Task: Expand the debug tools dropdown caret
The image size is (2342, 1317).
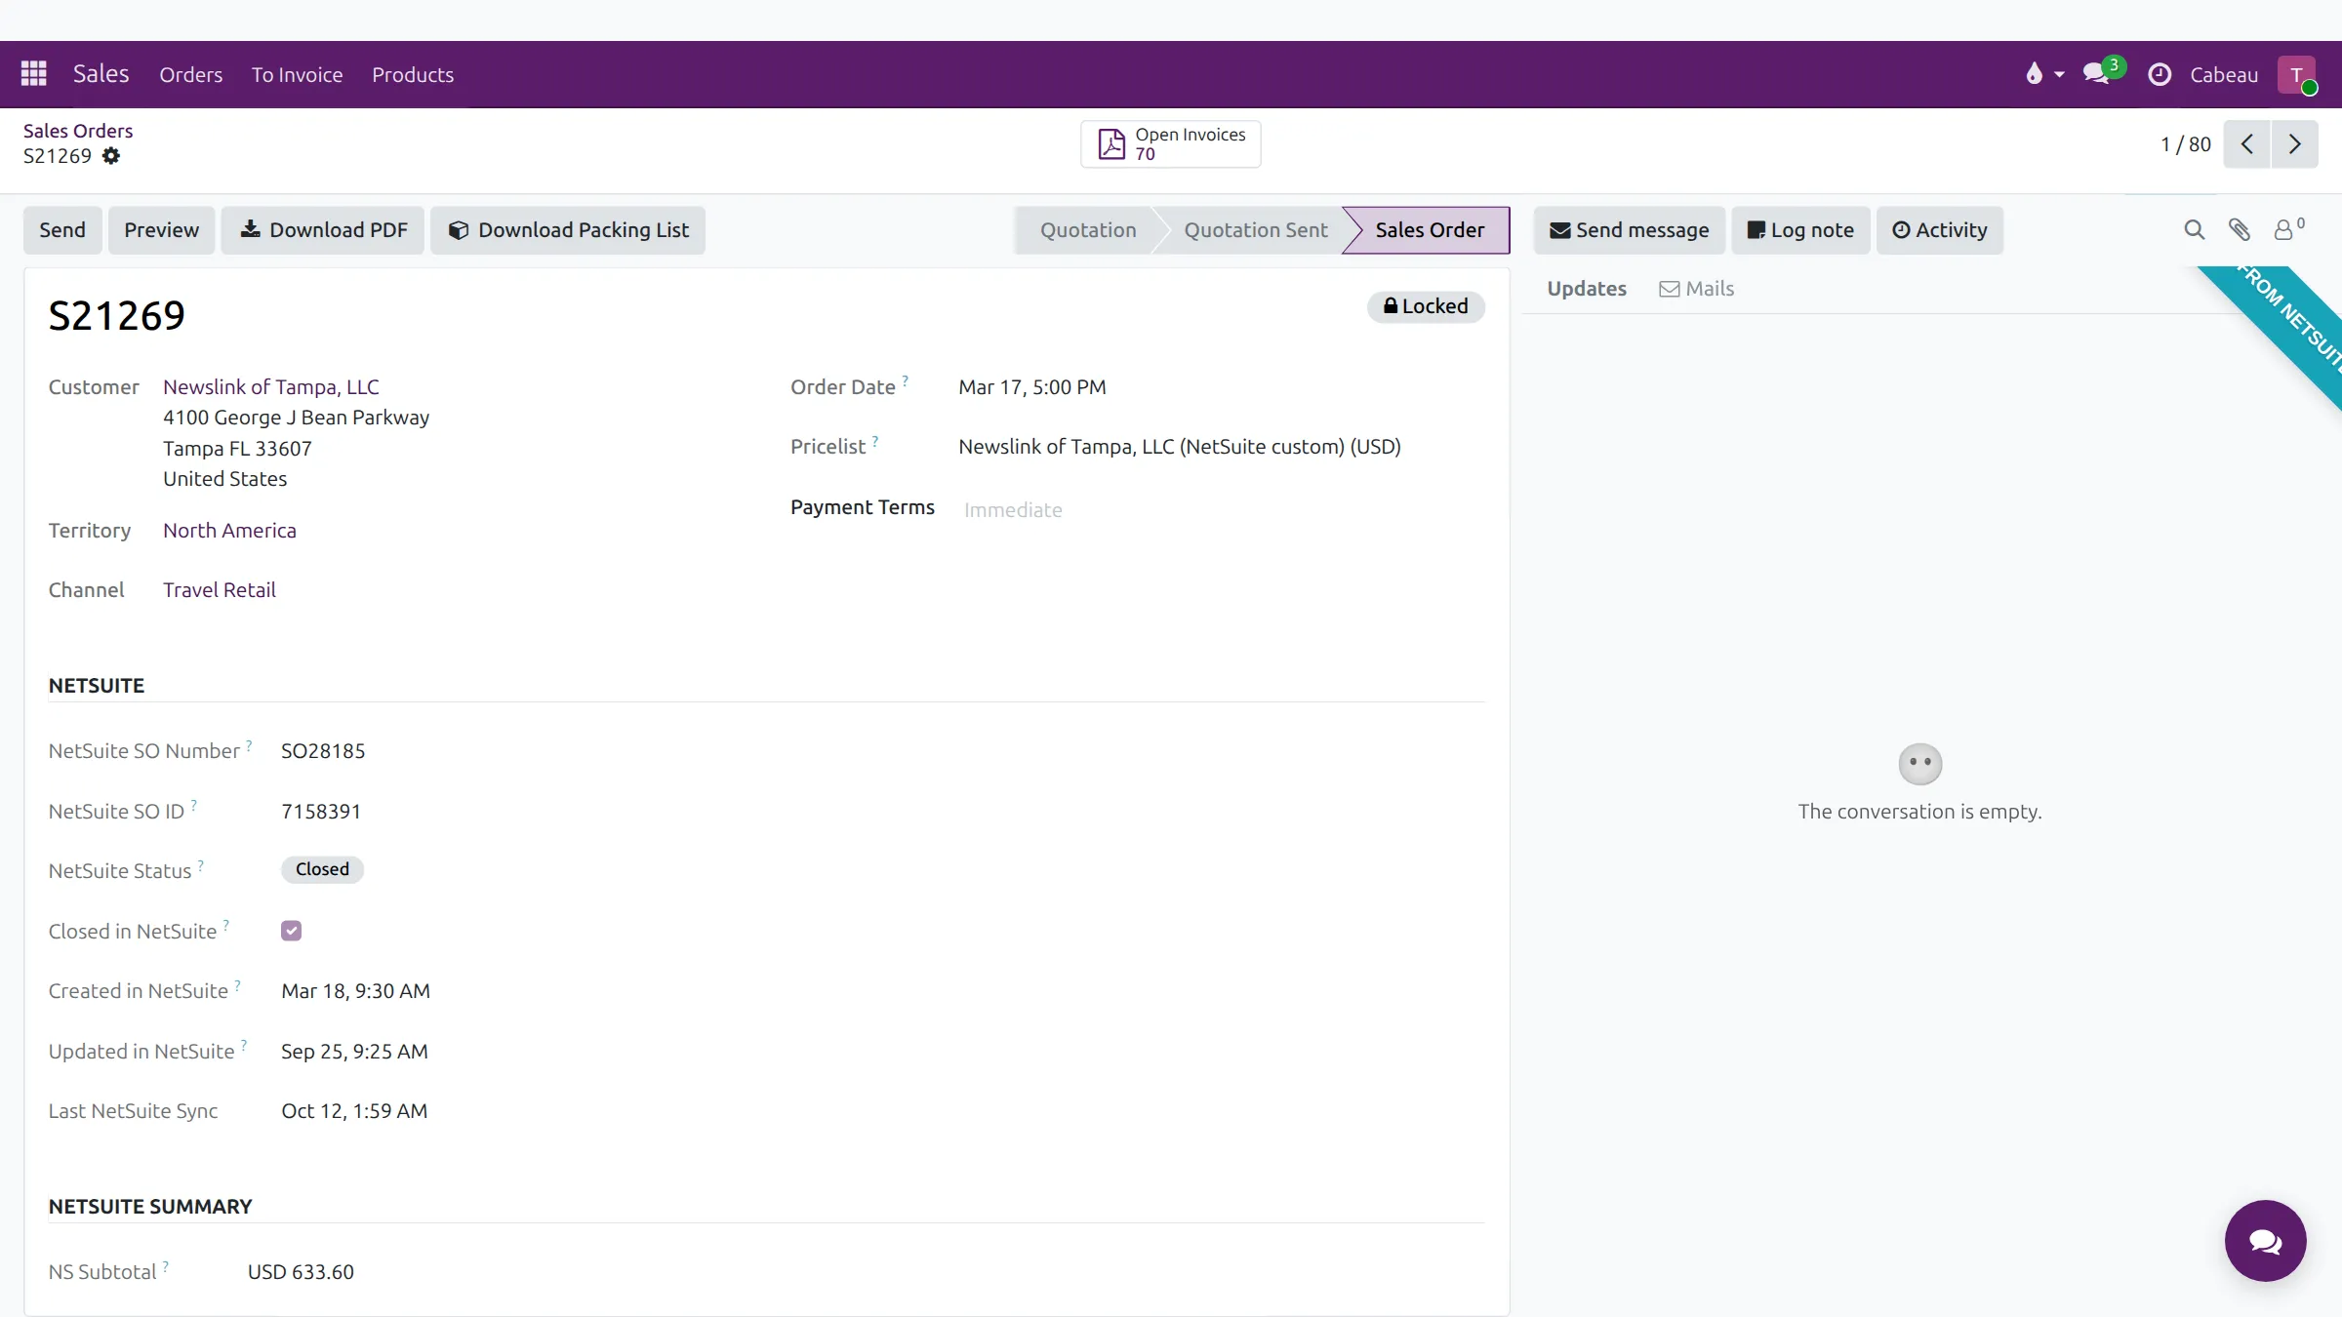Action: 2059,74
